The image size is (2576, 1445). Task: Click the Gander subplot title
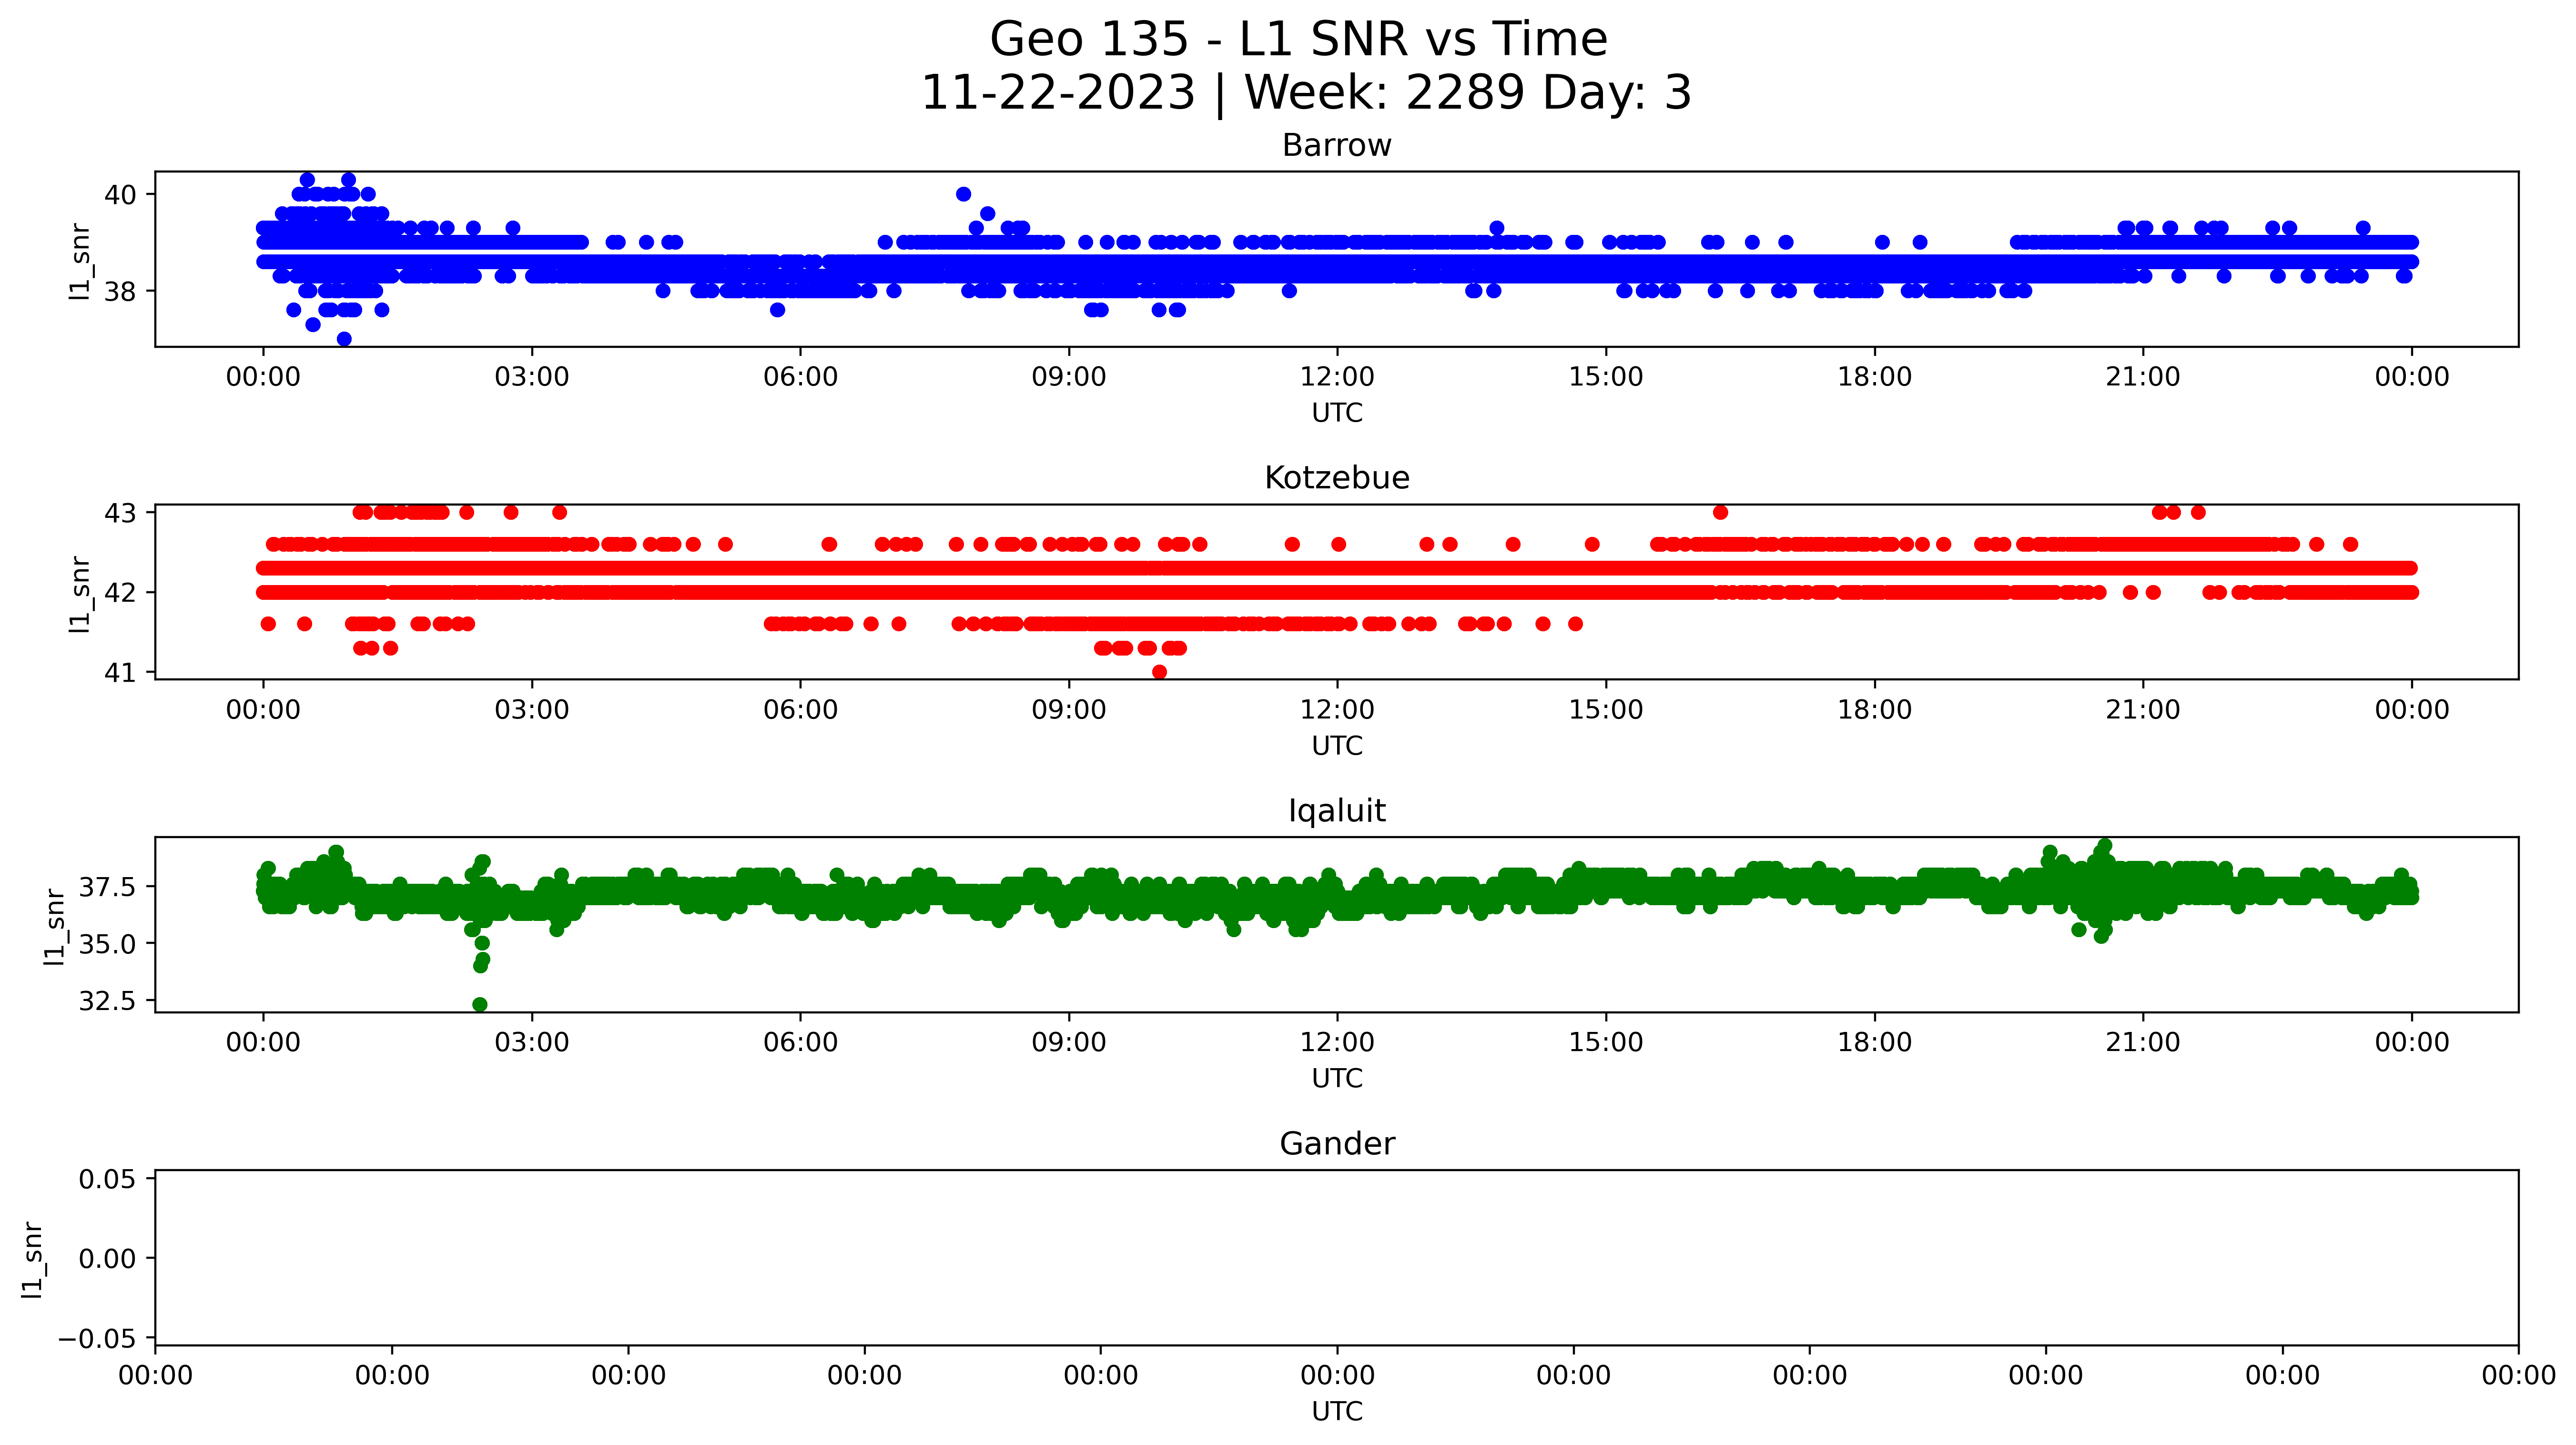point(1336,1144)
